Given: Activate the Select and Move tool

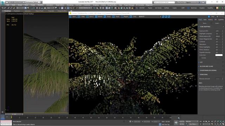Looking at the screenshot, I should (x=37, y=8).
